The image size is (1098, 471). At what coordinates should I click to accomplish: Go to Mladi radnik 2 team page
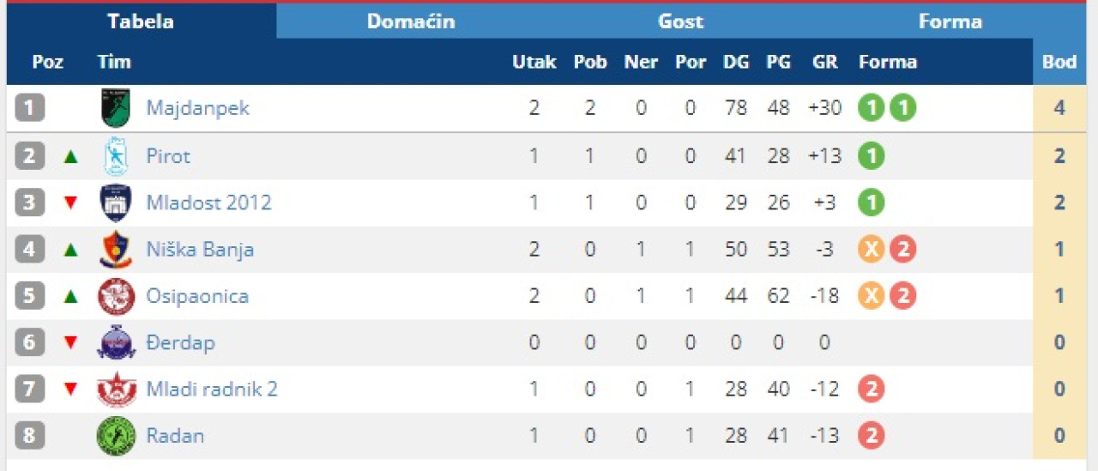212,389
